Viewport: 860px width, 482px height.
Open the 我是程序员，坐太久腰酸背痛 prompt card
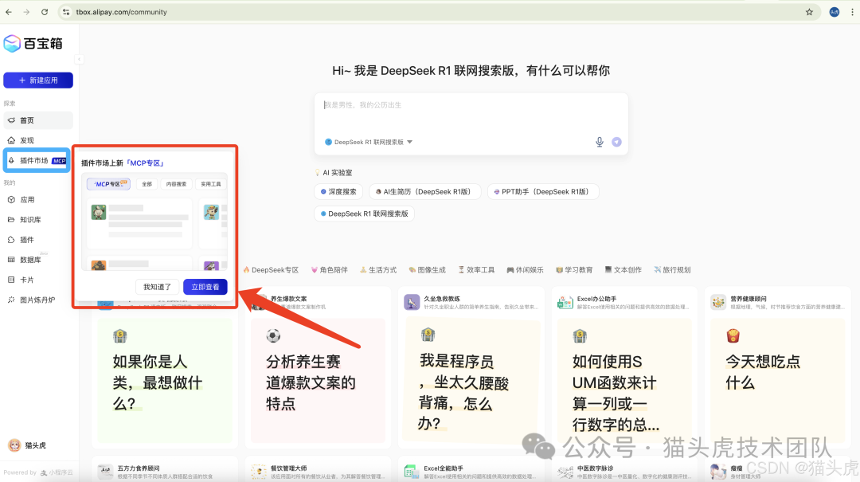(x=471, y=381)
